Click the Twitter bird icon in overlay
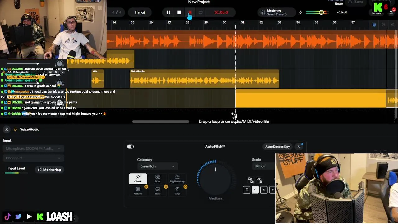 tap(18, 217)
